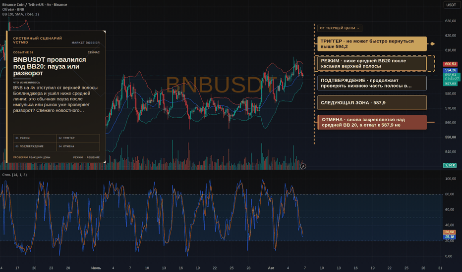Click the card headline BNBUSDT провалился под BB20
Viewport: 462px width, 272px height.
pos(50,66)
